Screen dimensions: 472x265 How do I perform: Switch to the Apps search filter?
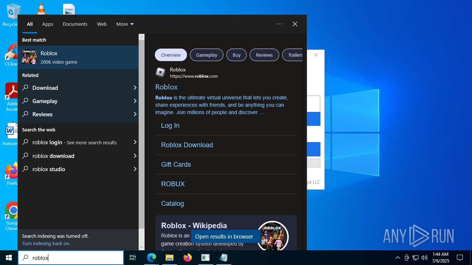48,24
